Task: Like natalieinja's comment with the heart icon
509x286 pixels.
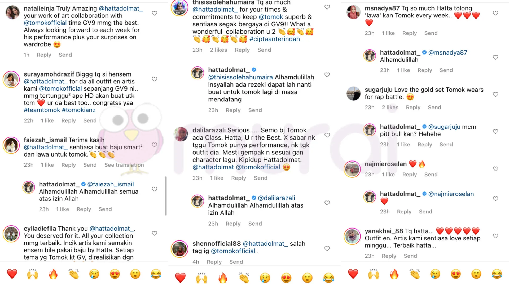Action: (155, 13)
